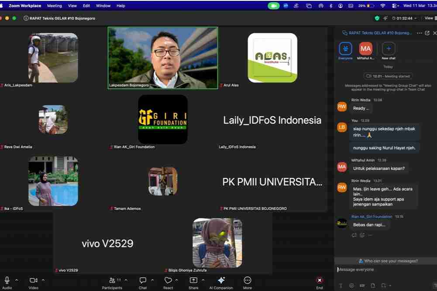
Task: Click the Share screen icon
Action: click(x=193, y=280)
